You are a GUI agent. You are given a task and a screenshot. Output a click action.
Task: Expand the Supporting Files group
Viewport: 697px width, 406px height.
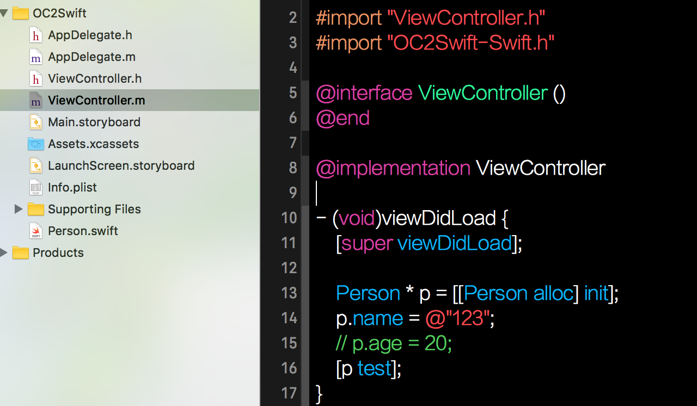point(19,209)
